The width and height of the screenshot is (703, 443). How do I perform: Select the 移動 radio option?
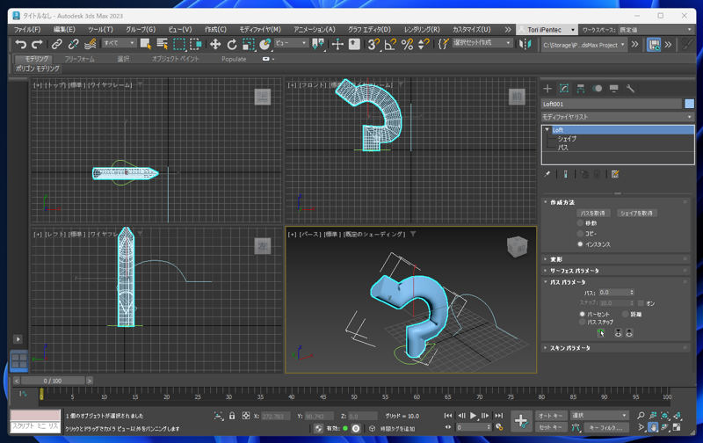click(580, 223)
